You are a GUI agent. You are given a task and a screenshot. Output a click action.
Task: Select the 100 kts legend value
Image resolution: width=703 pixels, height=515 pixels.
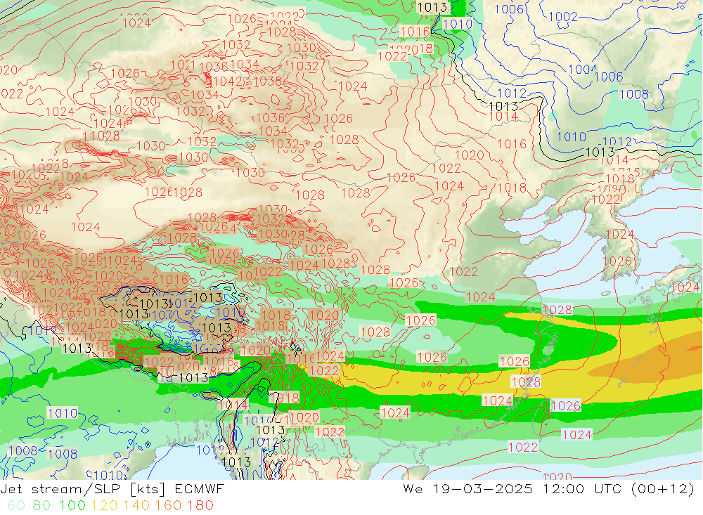[x=72, y=506]
